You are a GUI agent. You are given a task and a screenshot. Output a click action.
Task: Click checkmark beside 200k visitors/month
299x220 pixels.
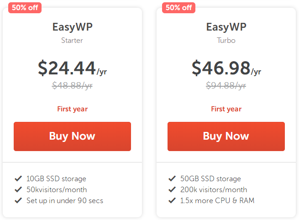[172, 189]
